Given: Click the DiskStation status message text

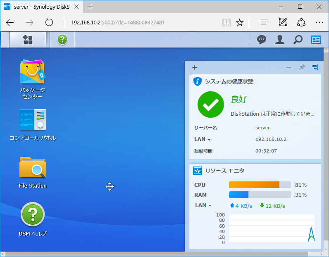Looking at the screenshot, I should point(272,114).
